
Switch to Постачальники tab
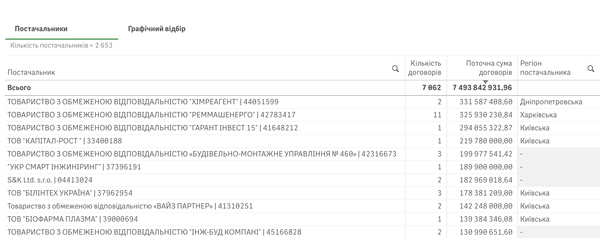[41, 29]
